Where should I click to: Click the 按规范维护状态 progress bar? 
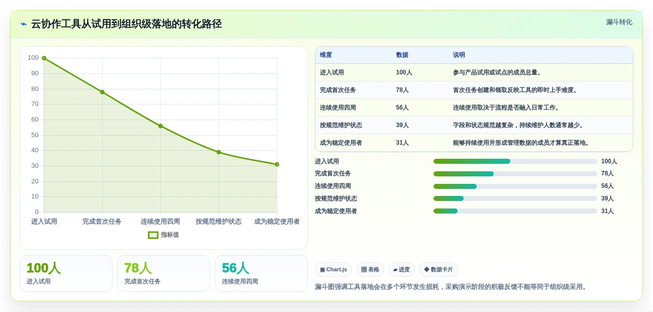[x=515, y=198]
